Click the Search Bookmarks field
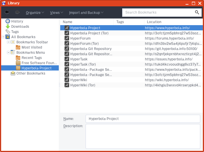Screen dimensions: 204x152 [x=158, y=12]
